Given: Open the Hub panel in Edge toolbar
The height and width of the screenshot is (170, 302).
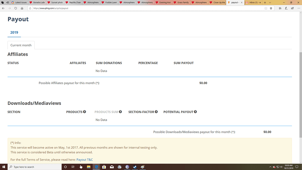Looking at the screenshot, I should pos(280,8).
